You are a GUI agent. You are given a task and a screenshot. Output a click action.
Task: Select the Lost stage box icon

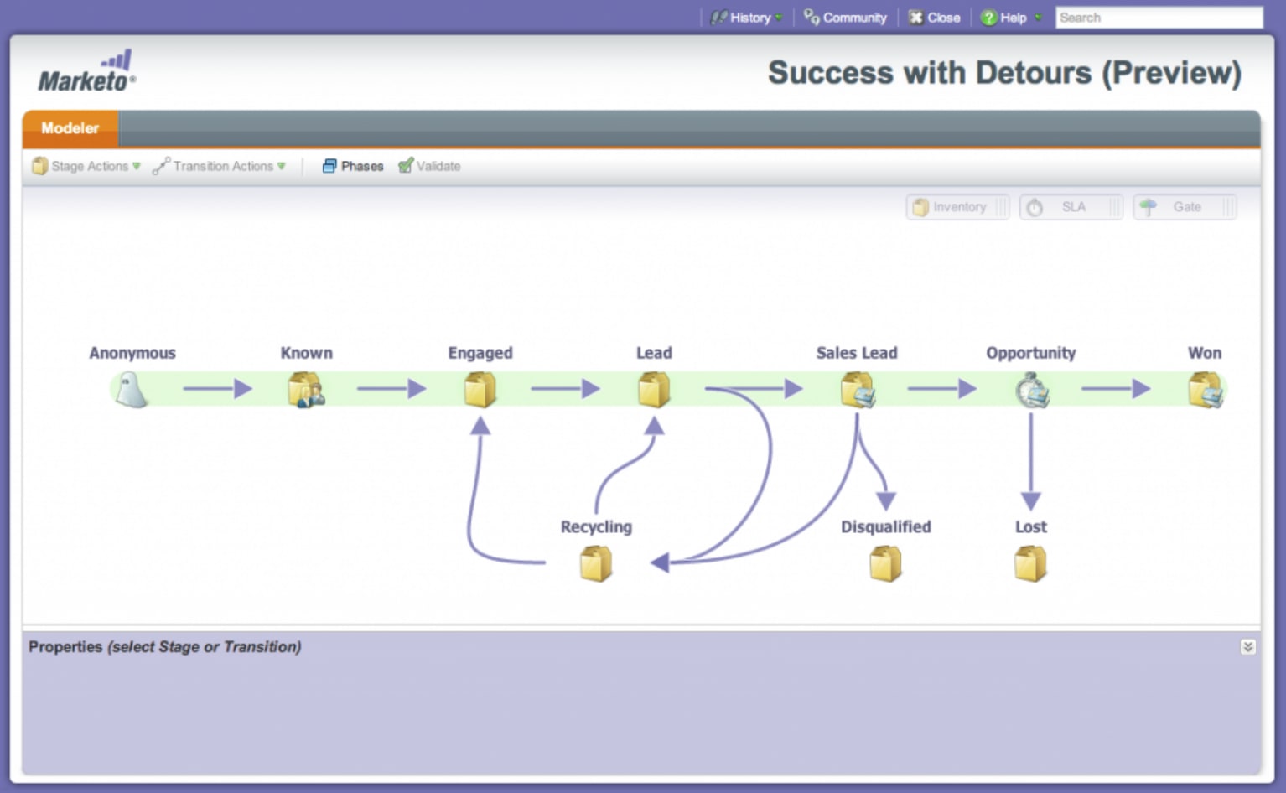tap(1031, 563)
